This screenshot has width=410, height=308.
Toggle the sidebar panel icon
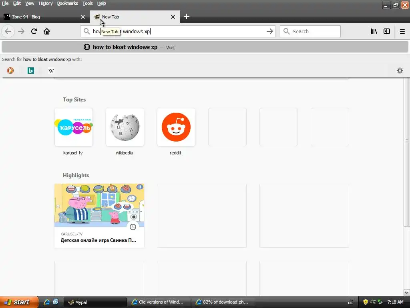pos(387,31)
